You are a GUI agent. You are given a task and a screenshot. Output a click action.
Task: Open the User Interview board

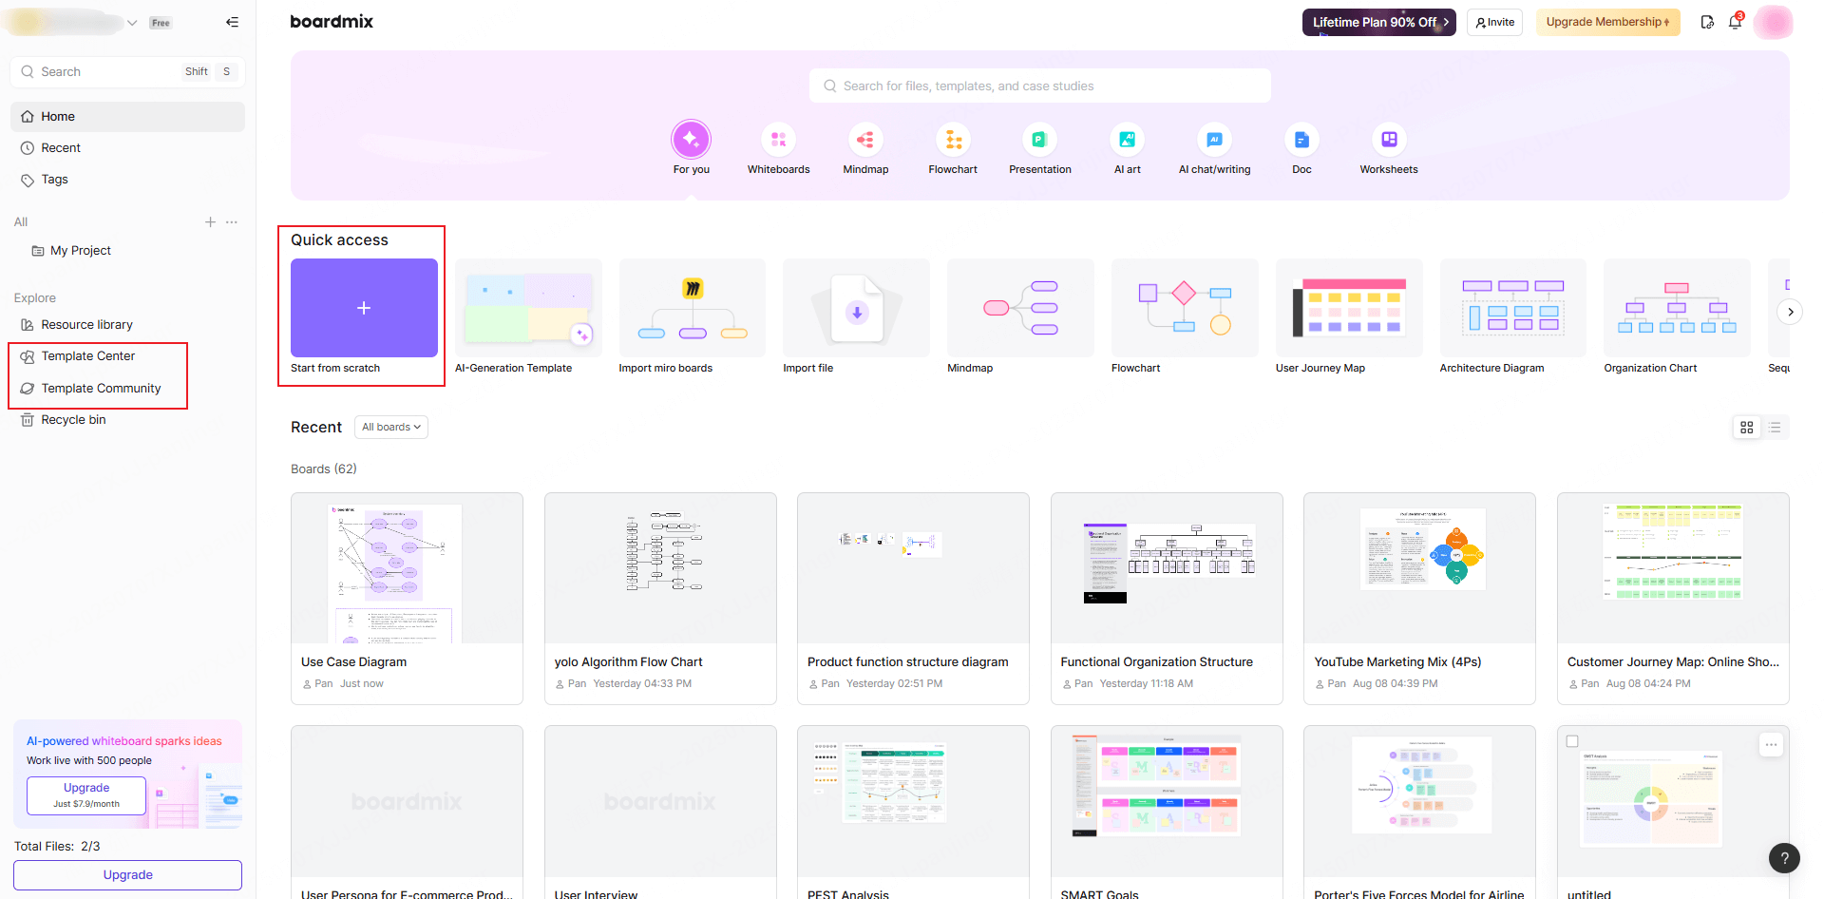[x=660, y=813]
